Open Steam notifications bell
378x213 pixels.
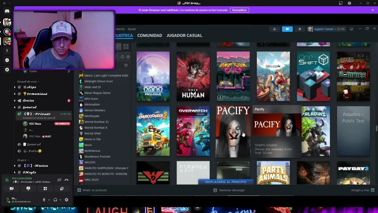300,29
